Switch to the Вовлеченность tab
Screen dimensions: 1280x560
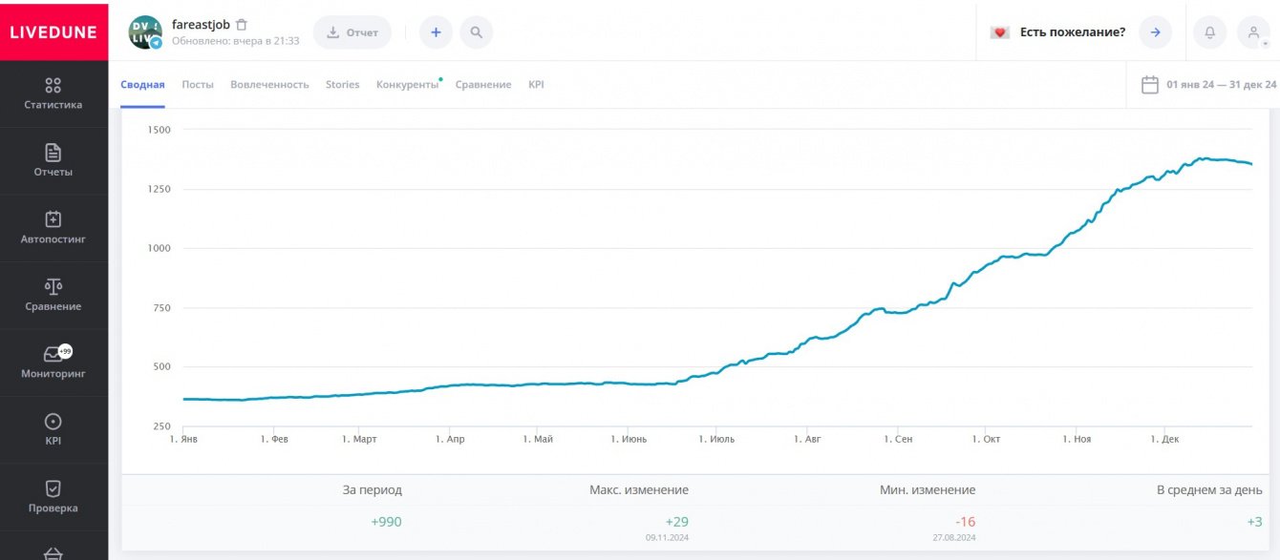[x=269, y=85]
